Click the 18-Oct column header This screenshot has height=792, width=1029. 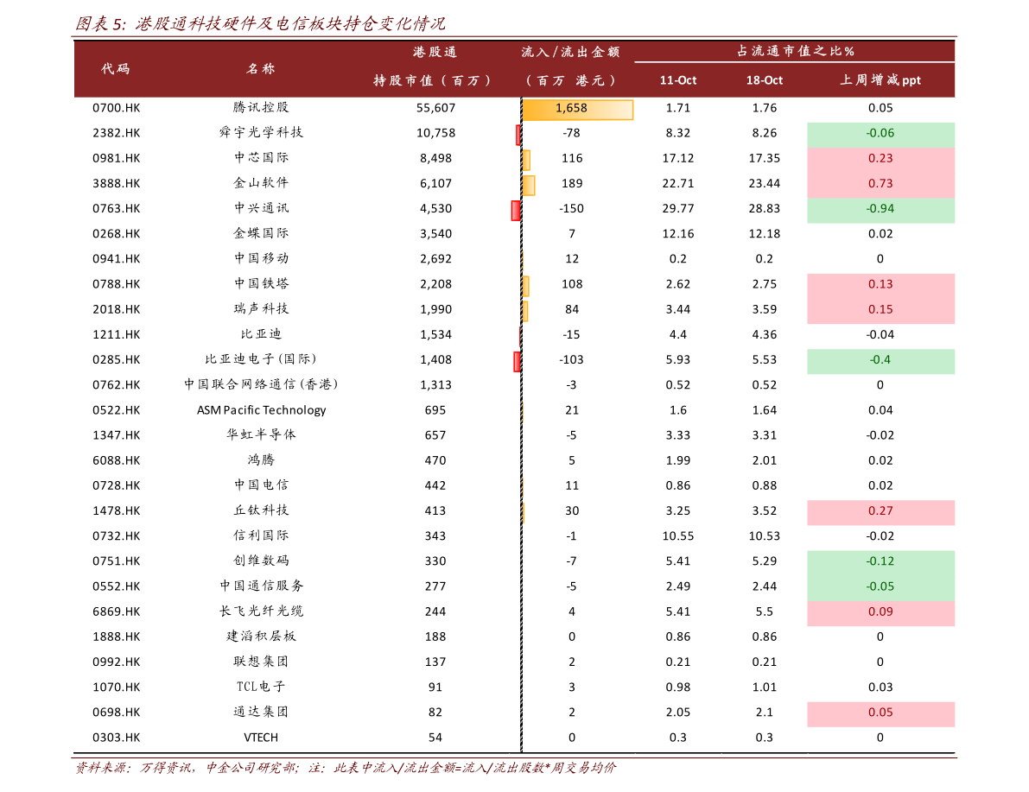(764, 80)
